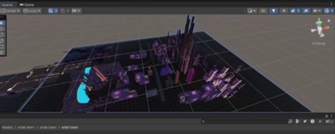Select the View hand tool
The image size is (335, 134).
2,23
